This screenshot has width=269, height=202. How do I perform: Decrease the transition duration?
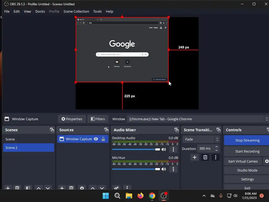[x=216, y=150]
